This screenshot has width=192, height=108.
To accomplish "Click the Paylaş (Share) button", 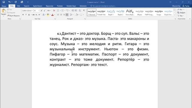I will click(x=186, y=6).
